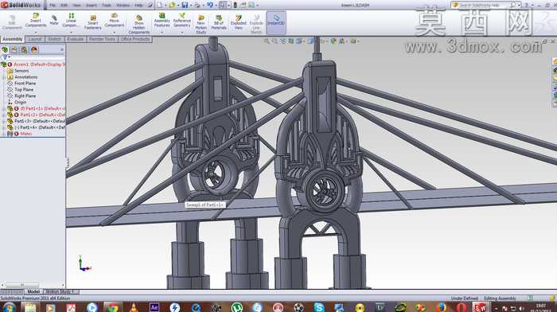Click the Rebuild traffic light icon
This screenshot has height=312, width=557.
pos(235,5)
